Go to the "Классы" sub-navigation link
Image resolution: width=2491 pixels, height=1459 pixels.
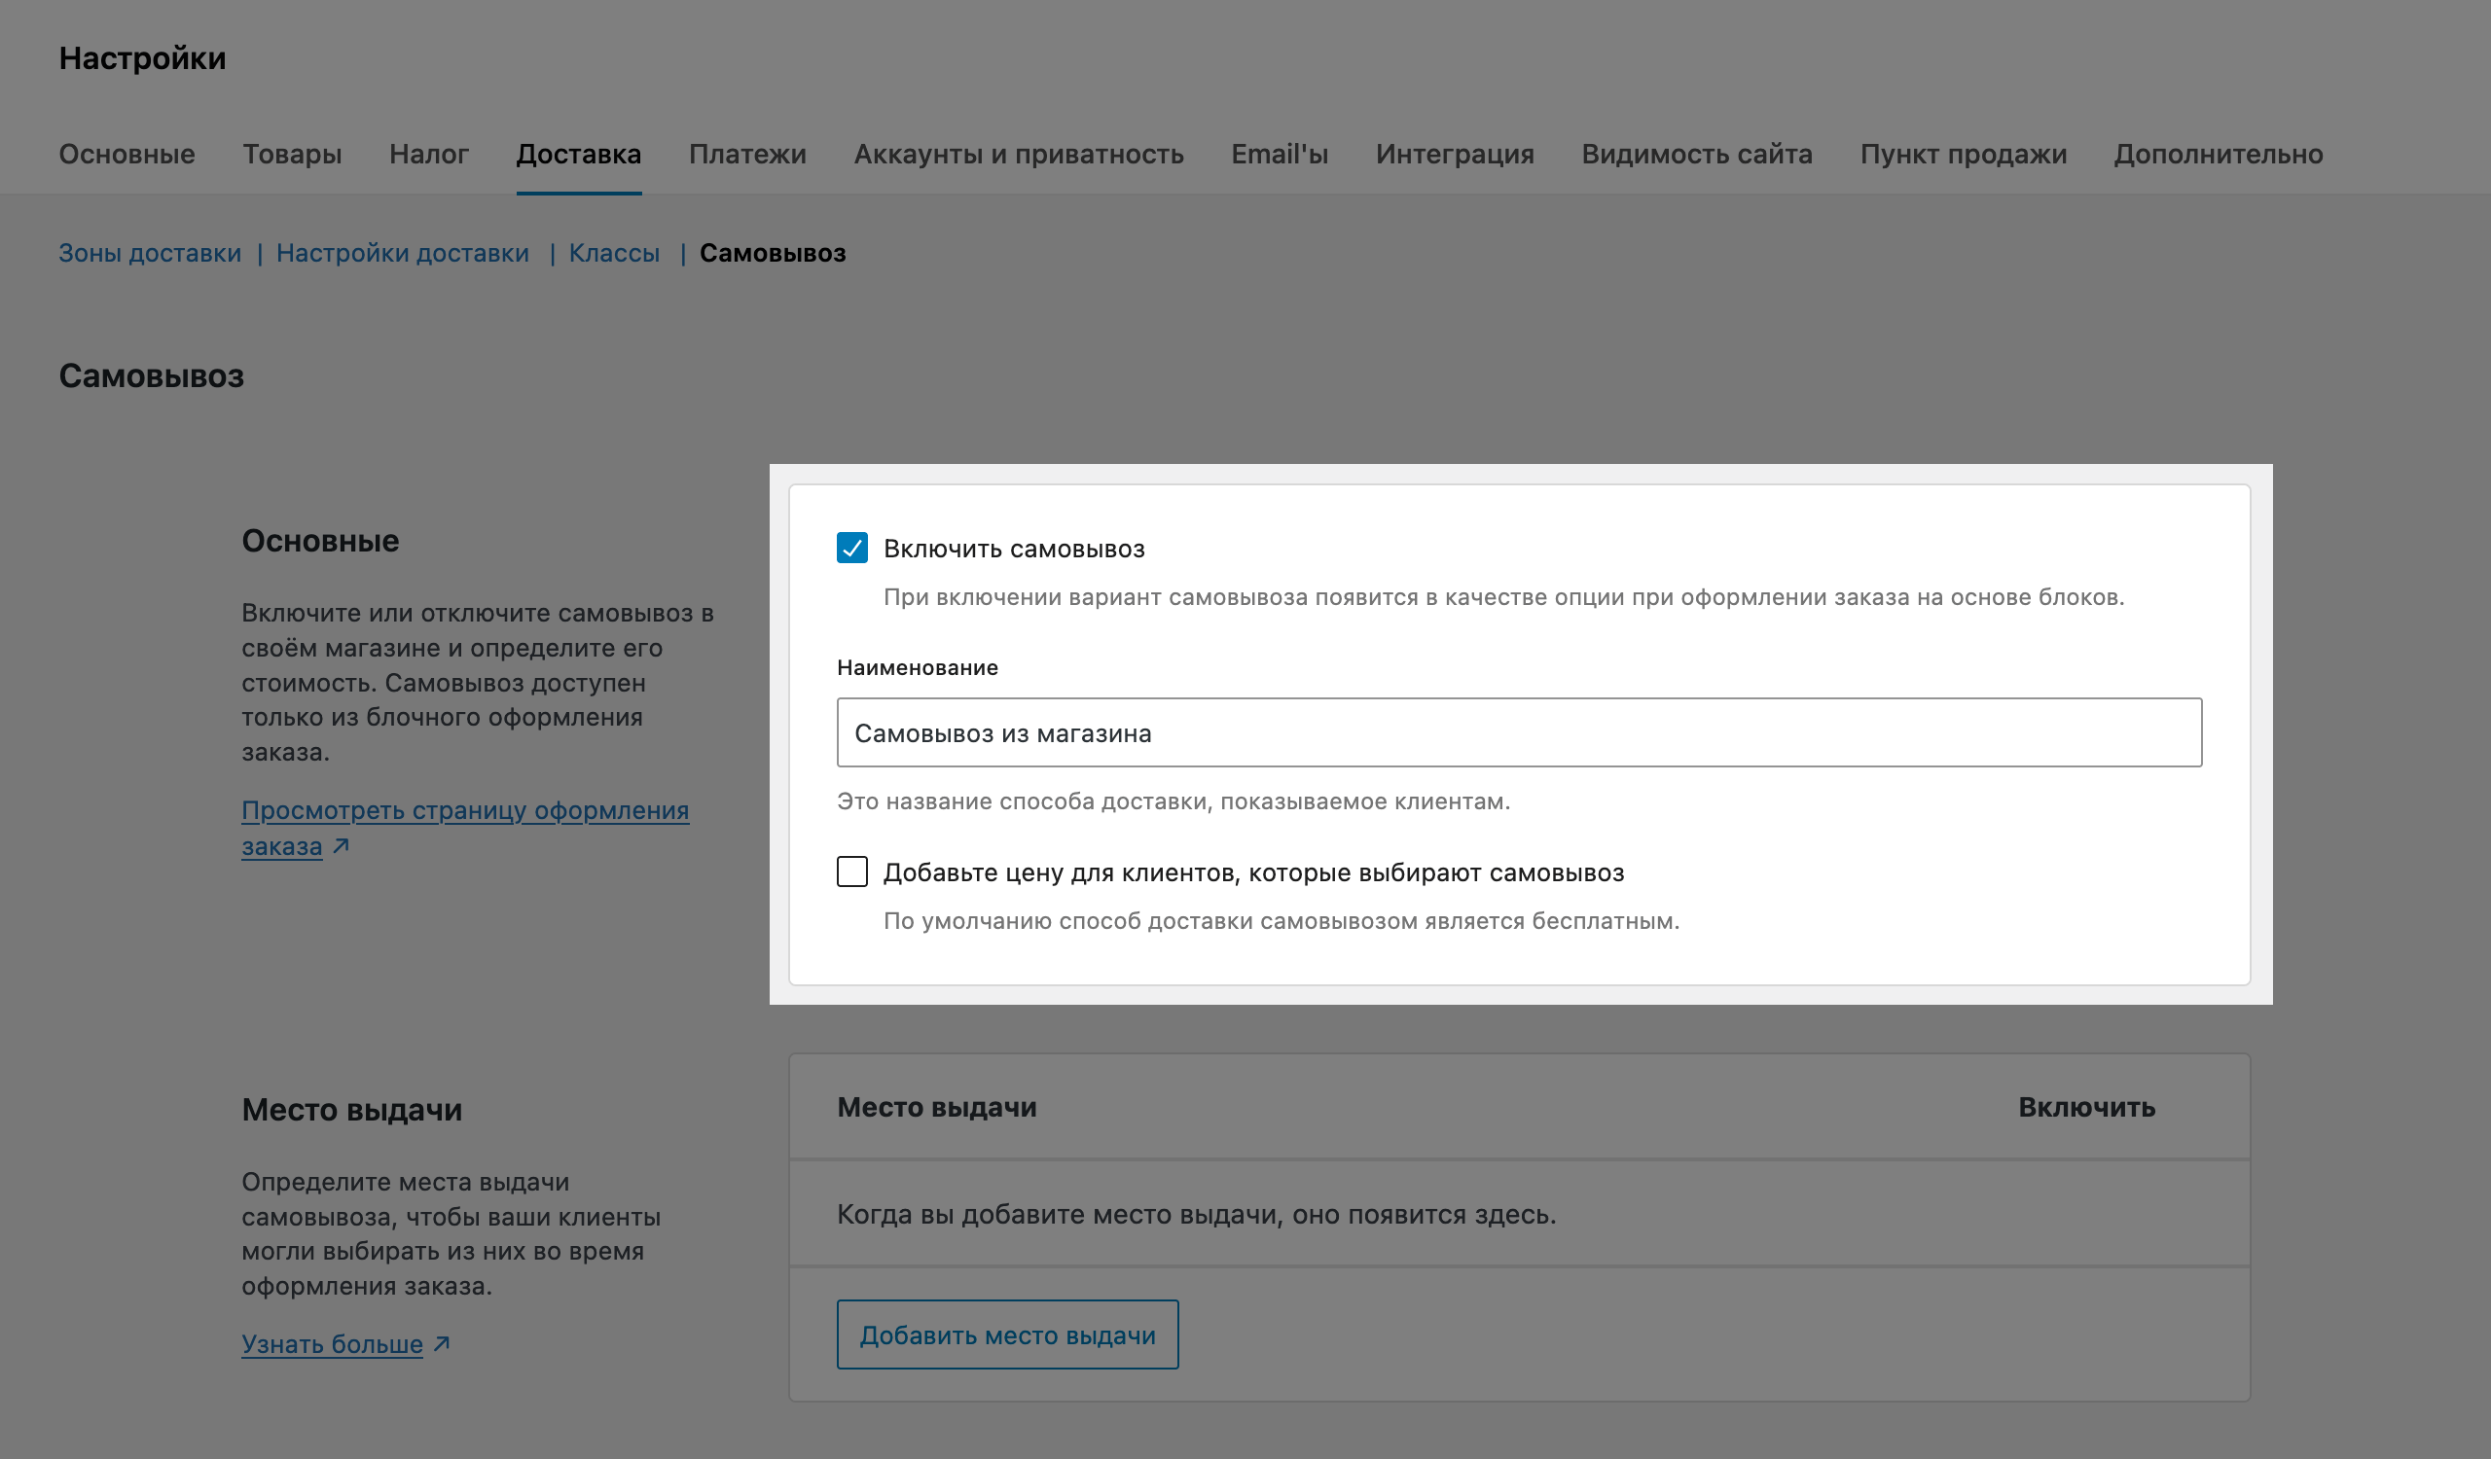click(x=614, y=253)
